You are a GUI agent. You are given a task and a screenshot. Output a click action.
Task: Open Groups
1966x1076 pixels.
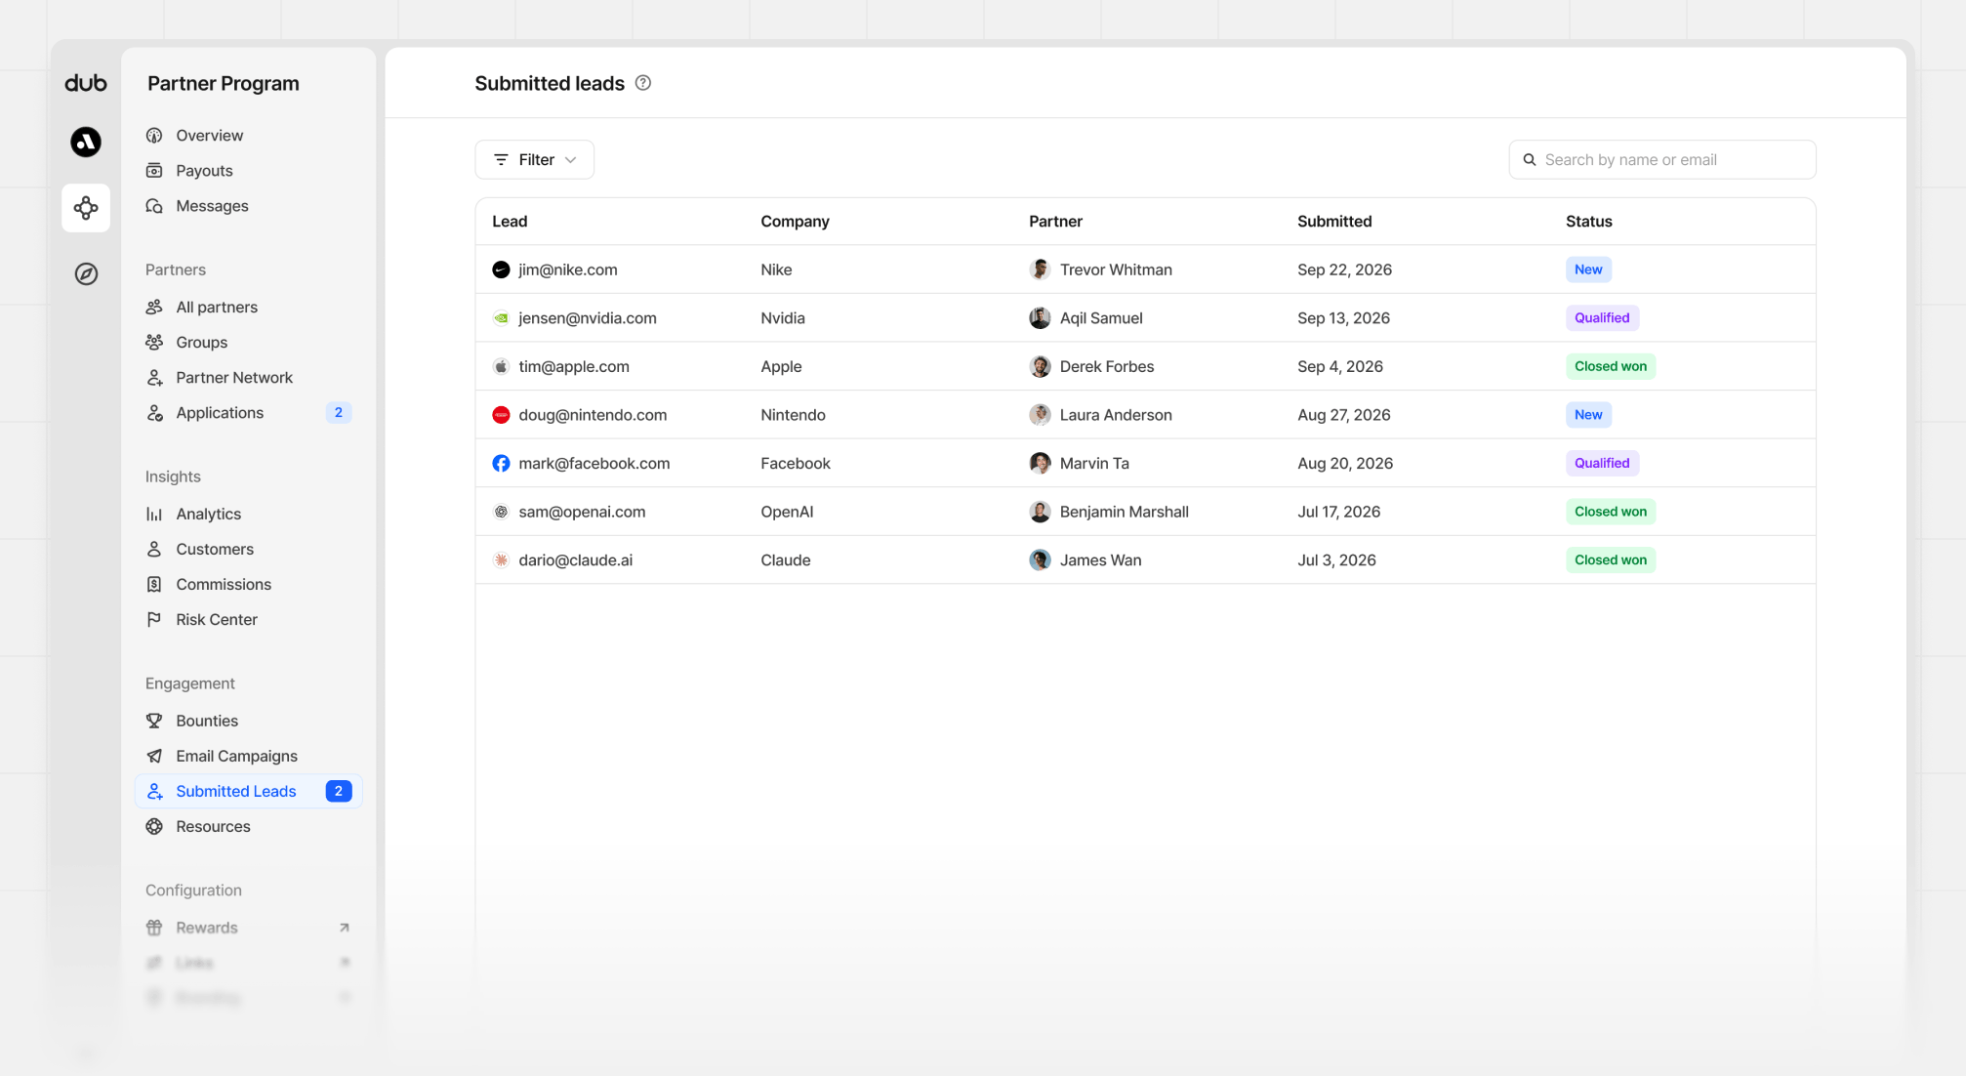coord(249,343)
